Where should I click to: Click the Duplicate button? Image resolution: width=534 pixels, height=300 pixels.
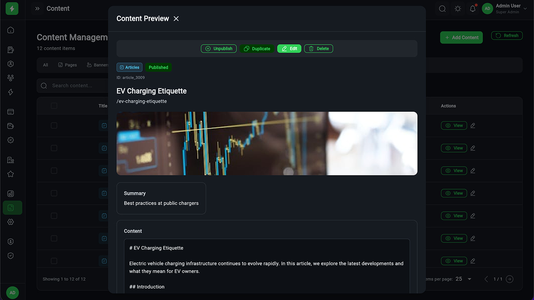[257, 49]
